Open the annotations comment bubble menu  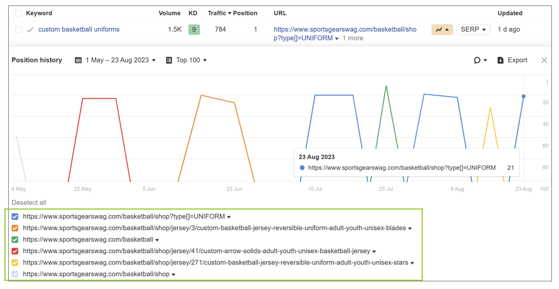480,60
